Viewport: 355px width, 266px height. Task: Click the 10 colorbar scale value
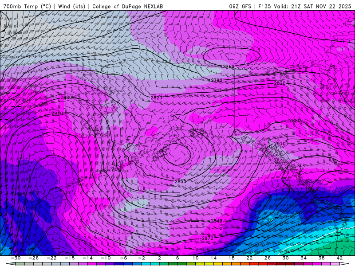196,258
